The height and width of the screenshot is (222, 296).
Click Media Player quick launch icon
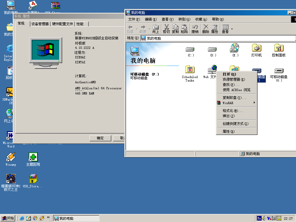[35, 218]
